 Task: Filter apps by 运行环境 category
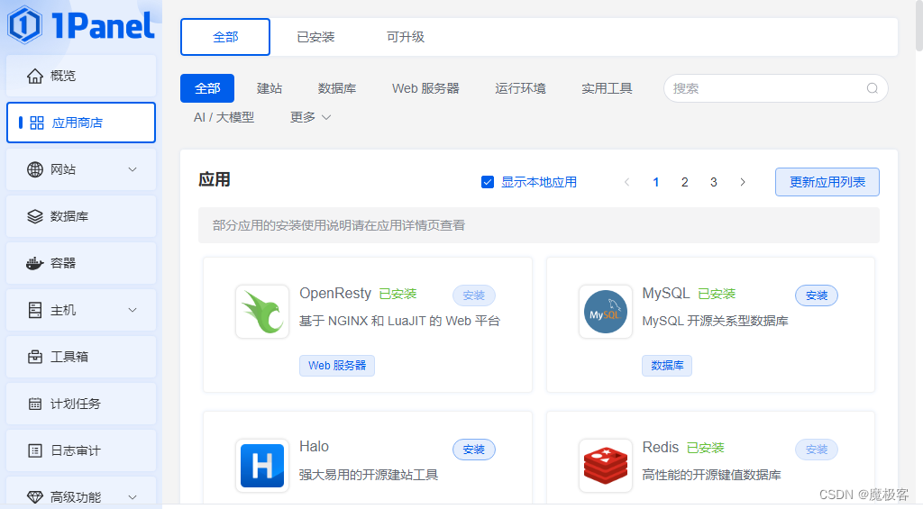520,88
